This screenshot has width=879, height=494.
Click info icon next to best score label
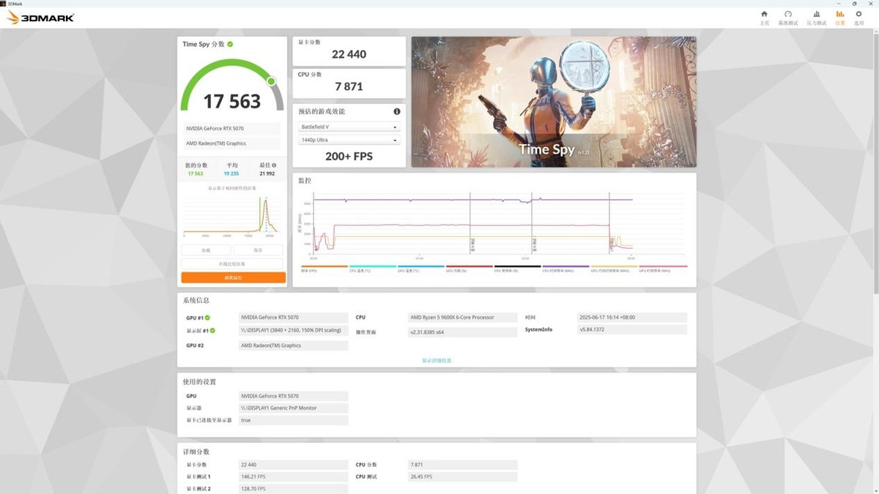274,165
